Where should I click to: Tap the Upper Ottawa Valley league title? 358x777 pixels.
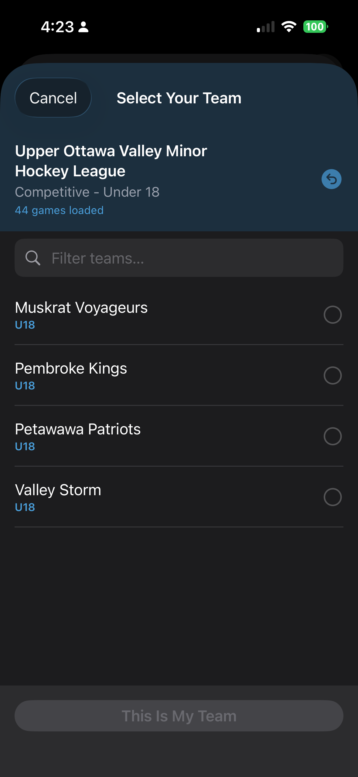pos(111,161)
